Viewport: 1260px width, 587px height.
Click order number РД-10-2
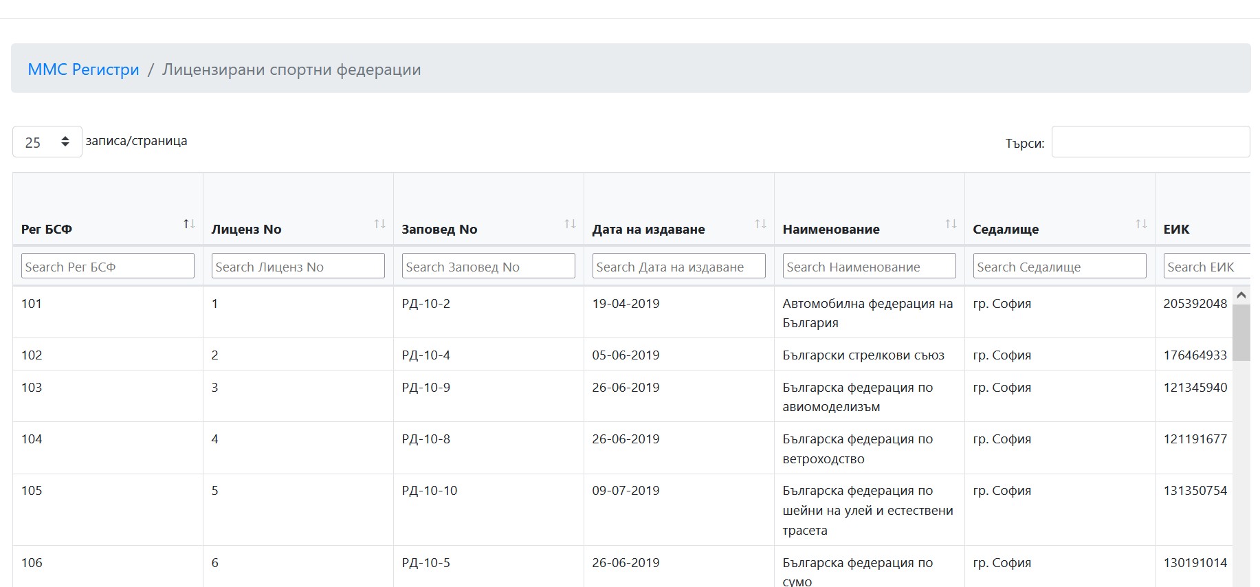pyautogui.click(x=426, y=303)
